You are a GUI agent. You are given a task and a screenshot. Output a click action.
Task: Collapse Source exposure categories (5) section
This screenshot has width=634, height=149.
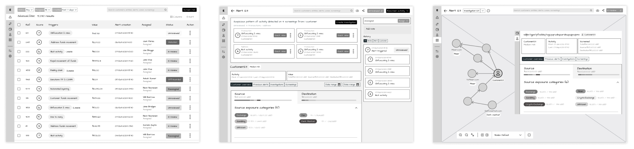[356, 108]
